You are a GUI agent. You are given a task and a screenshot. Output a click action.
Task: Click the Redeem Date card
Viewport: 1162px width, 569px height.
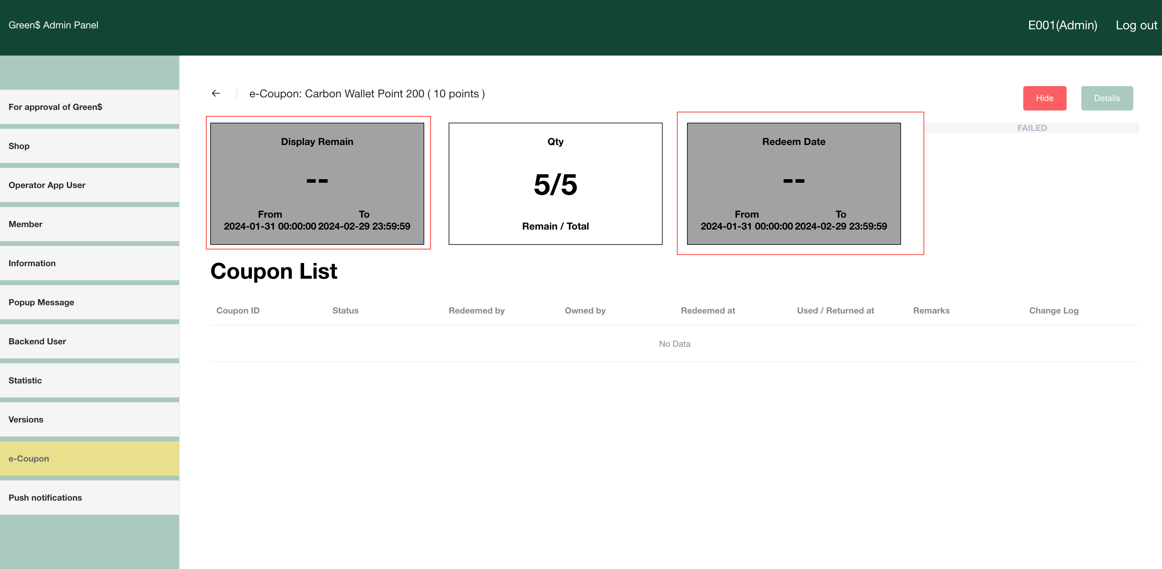pos(793,183)
